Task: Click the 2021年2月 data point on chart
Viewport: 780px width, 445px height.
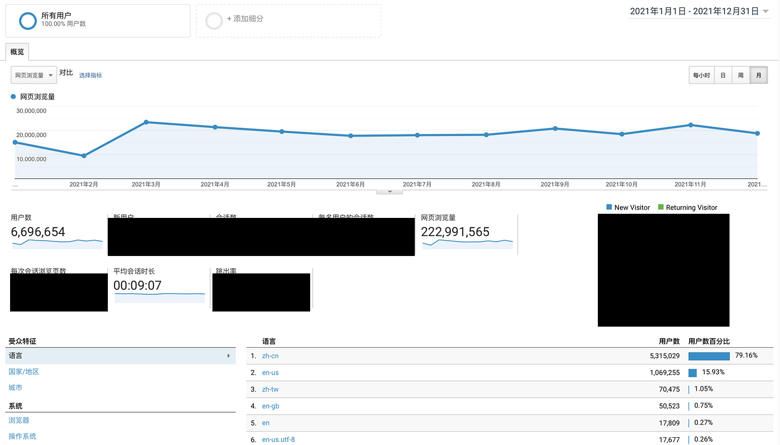Action: pyautogui.click(x=84, y=156)
